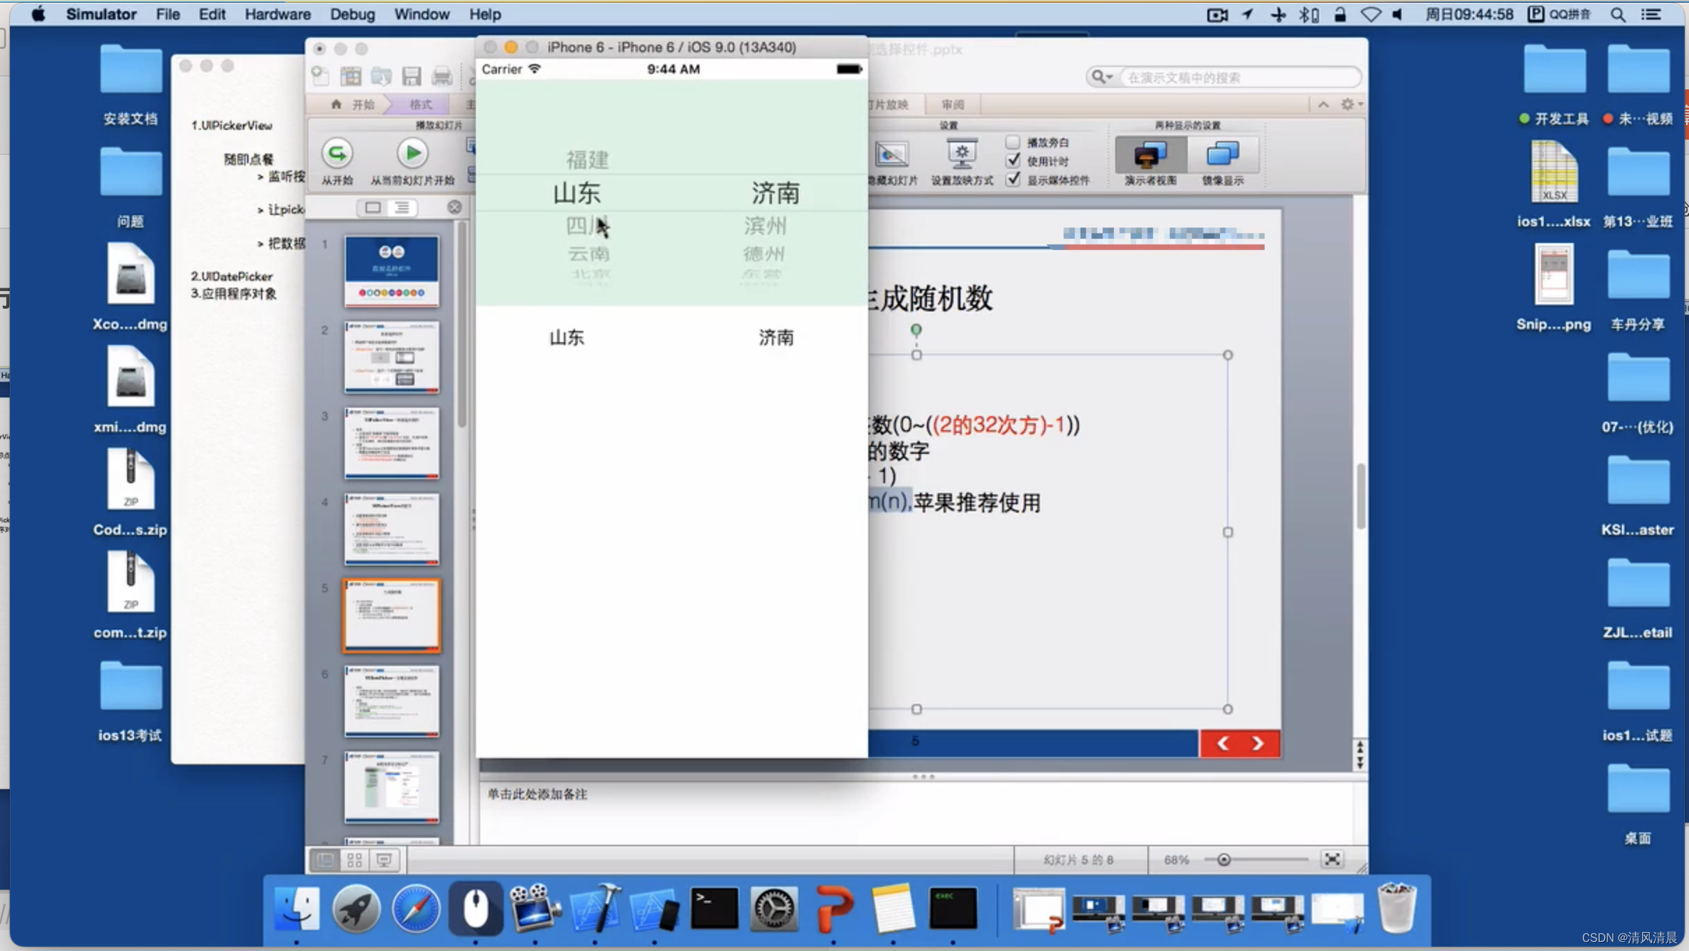Click the Save disk icon in PowerPoint toolbar

pos(411,76)
